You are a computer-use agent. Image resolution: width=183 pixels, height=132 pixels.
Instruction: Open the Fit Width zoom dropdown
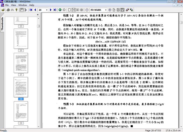click(106, 10)
